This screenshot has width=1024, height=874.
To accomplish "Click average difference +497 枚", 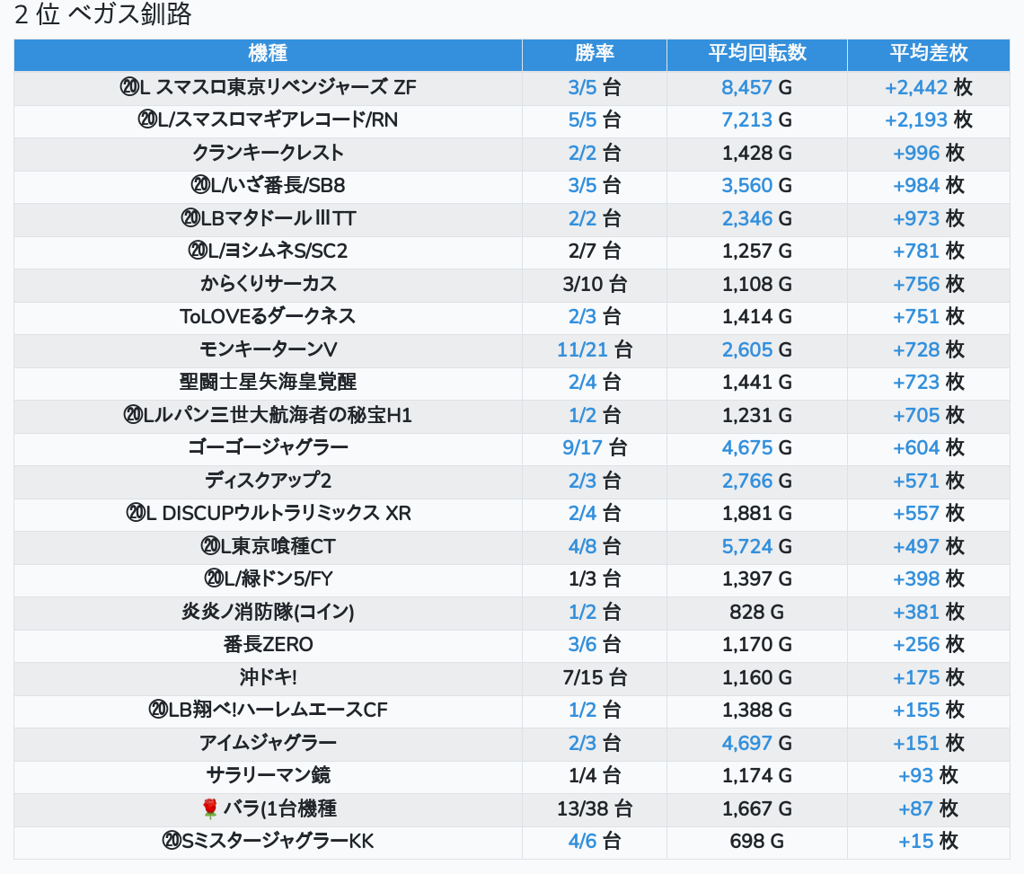I will pyautogui.click(x=929, y=546).
